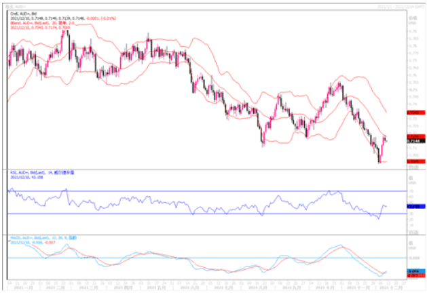
Task: Select the most recent candlestick on chart
Action: tap(386, 140)
